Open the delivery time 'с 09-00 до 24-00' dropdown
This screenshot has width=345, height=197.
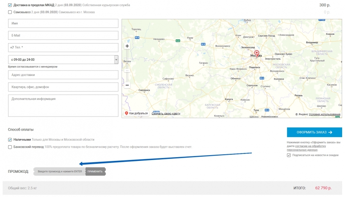pyautogui.click(x=63, y=60)
